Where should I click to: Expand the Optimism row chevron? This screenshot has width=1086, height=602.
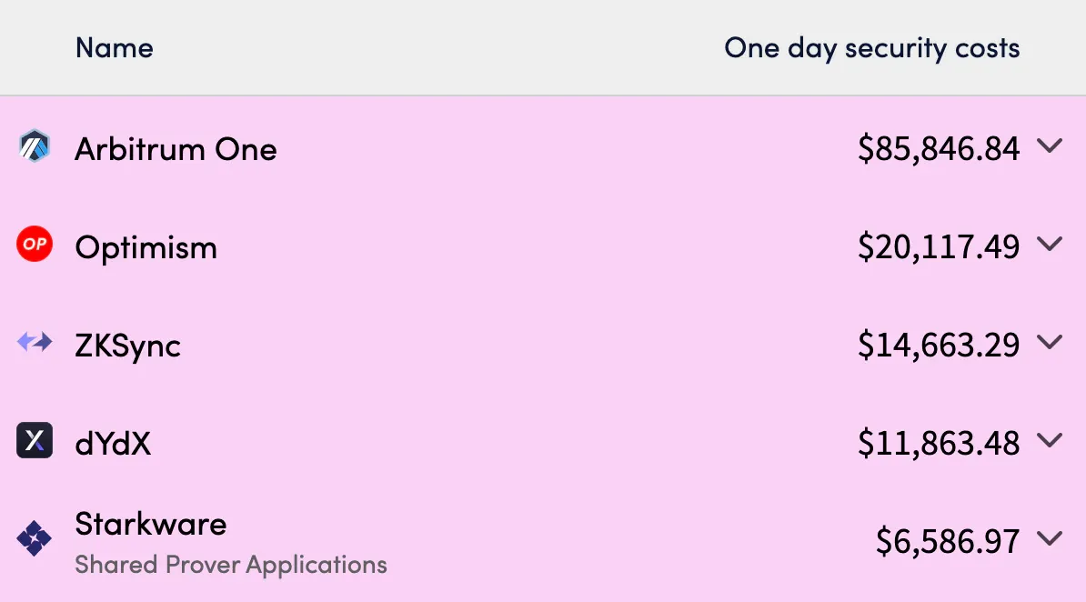coord(1050,244)
